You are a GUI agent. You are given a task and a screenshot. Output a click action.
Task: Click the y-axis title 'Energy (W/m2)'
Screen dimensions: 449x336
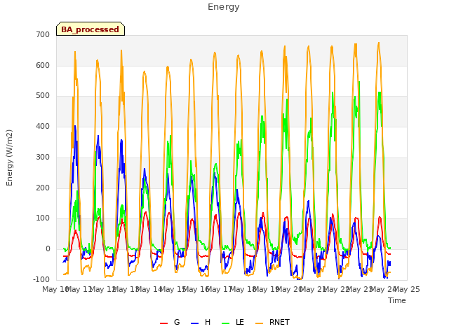point(9,157)
